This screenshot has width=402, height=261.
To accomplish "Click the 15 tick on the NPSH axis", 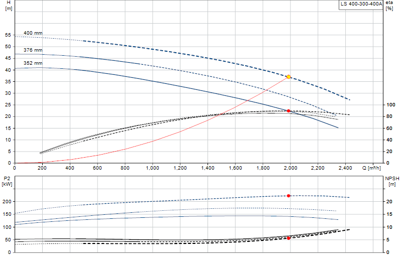I will [389, 214].
